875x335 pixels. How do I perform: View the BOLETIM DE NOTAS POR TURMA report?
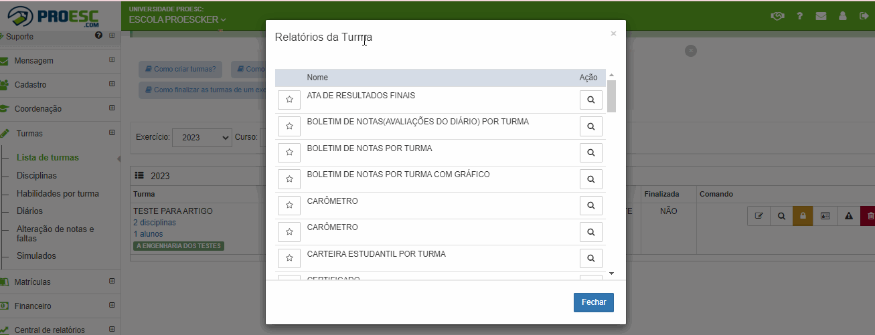pyautogui.click(x=591, y=152)
